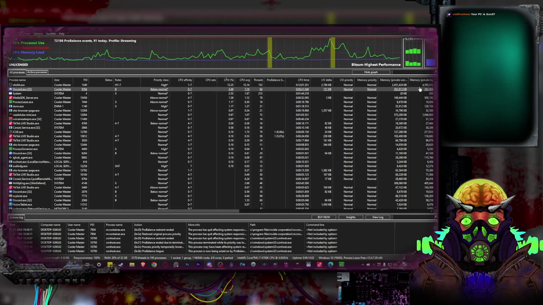Screen dimensions: 543x305
Task: Open the Options menu
Action: tap(38, 33)
